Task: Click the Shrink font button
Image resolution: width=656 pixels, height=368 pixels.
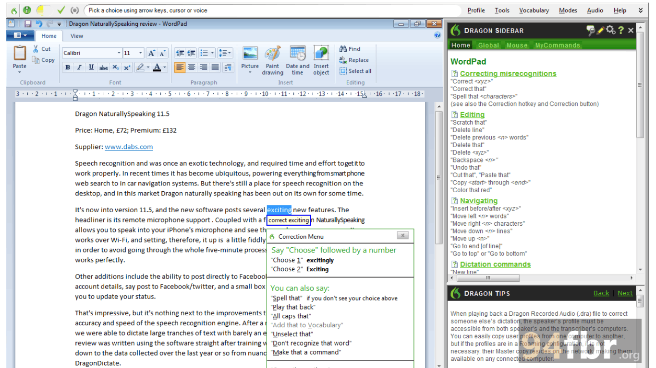Action: [x=162, y=53]
